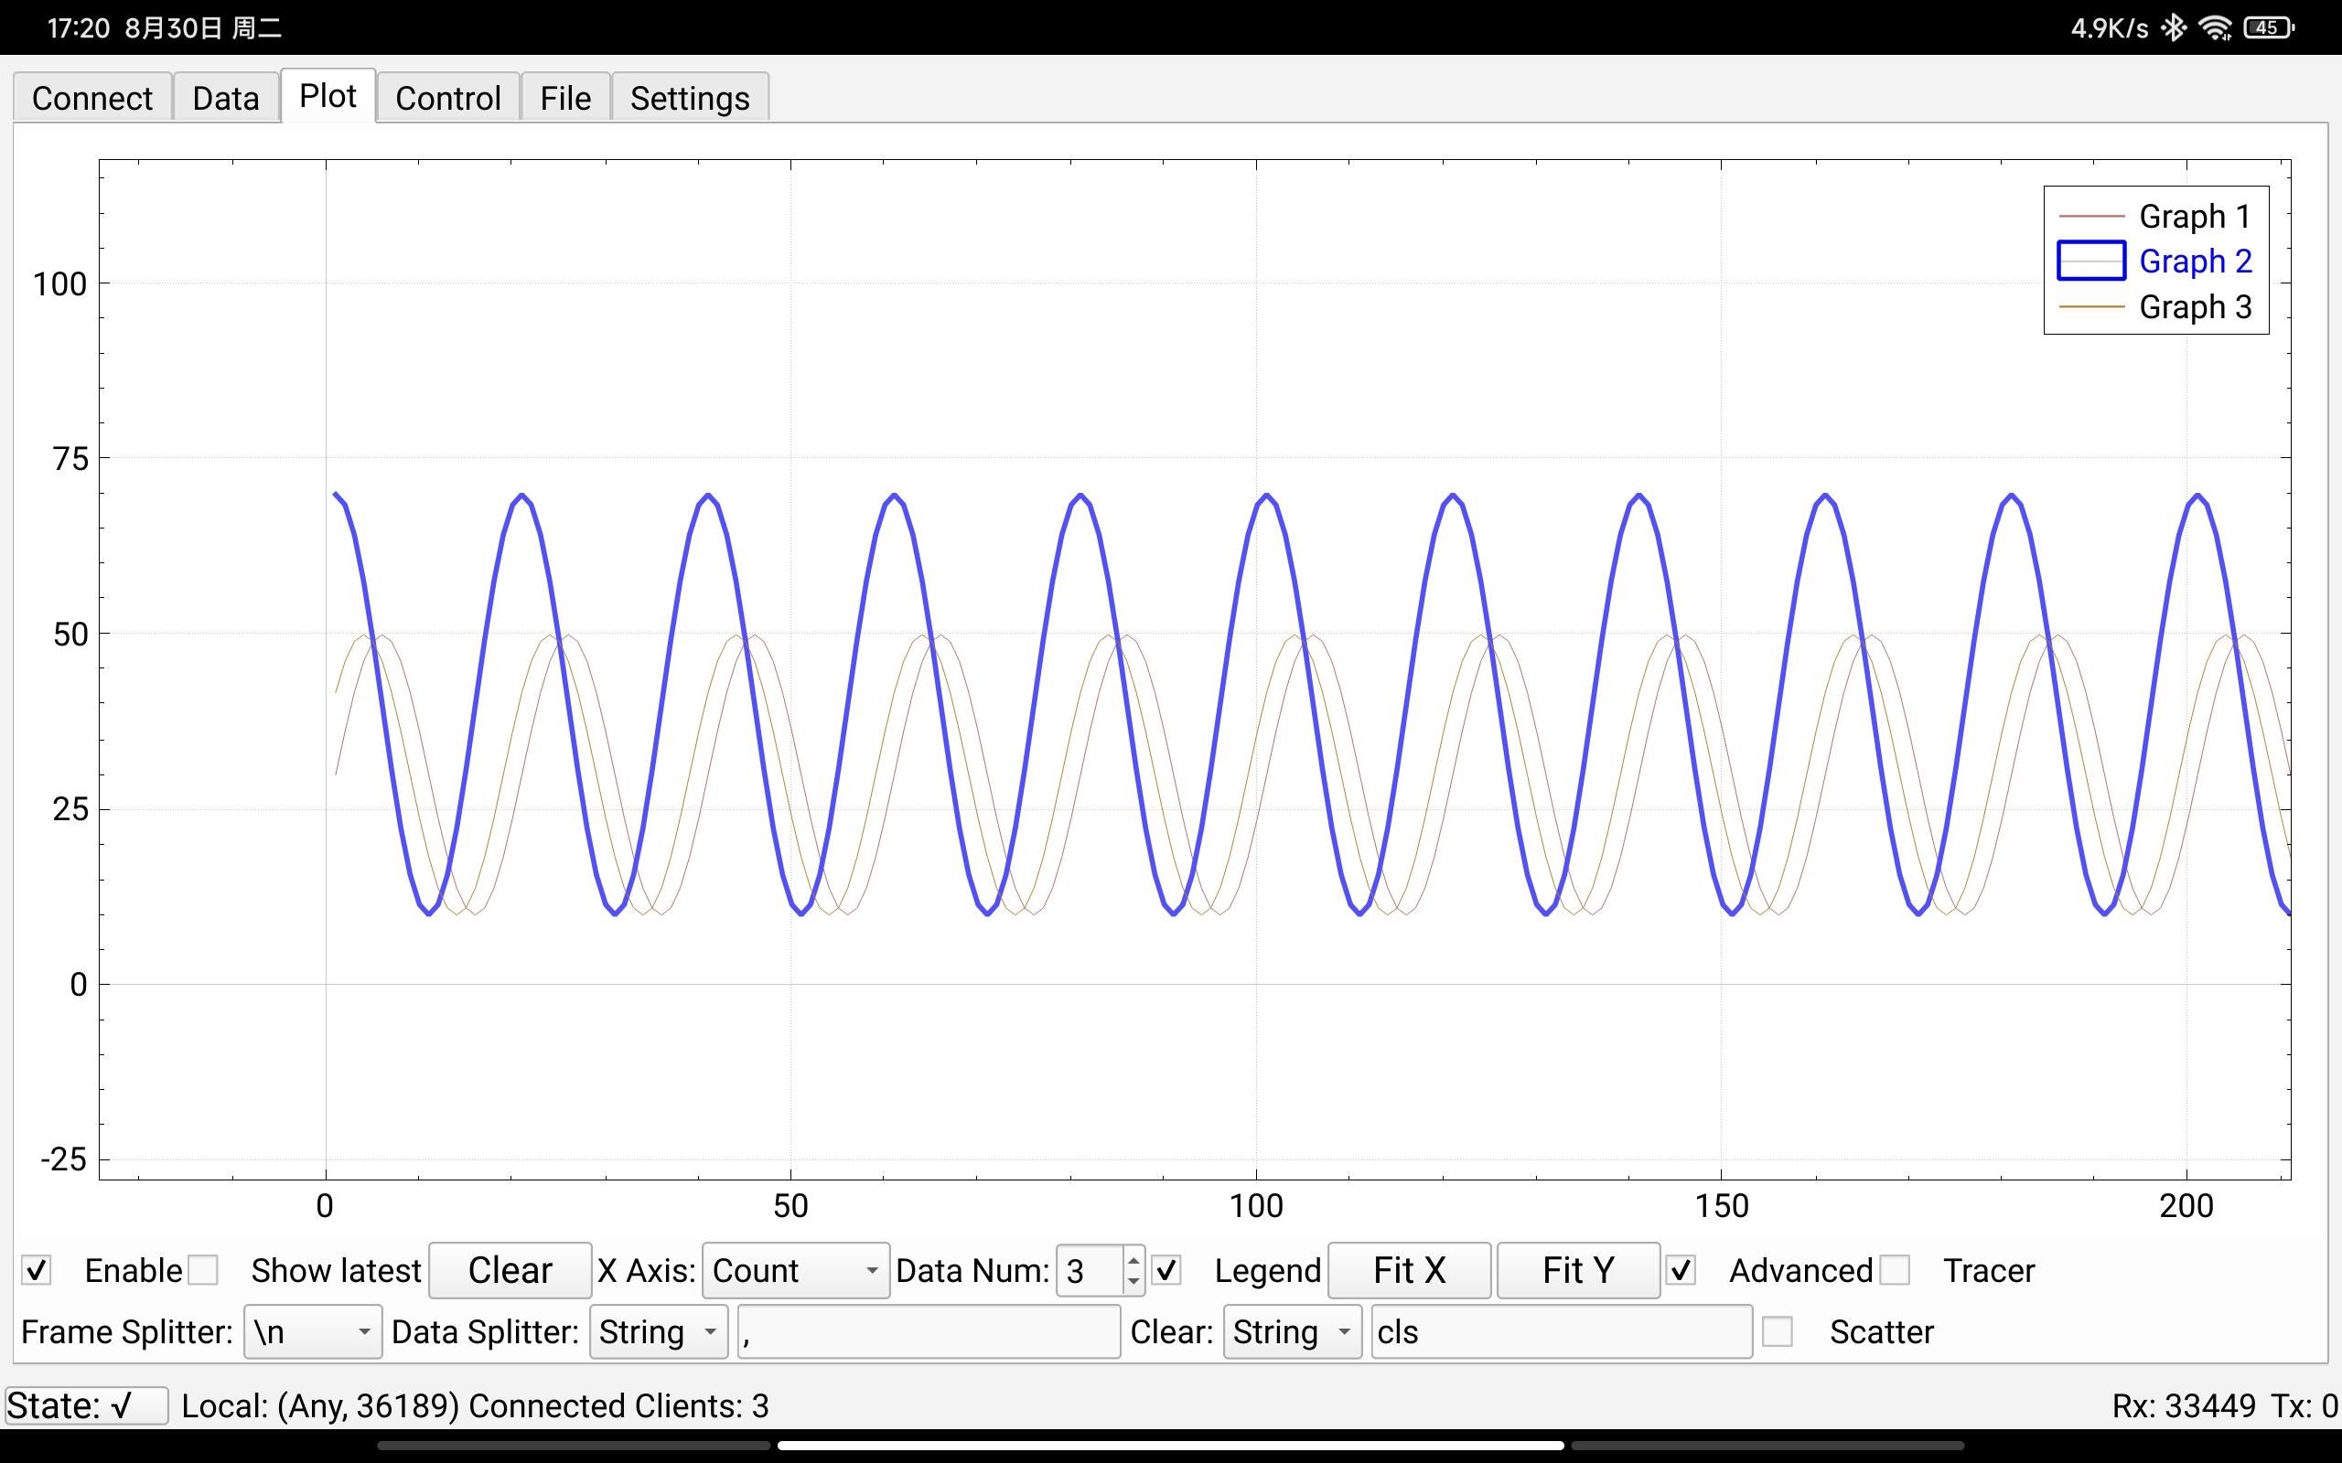The image size is (2342, 1463).
Task: Click the Graph 1 legend line icon
Action: 2090,216
